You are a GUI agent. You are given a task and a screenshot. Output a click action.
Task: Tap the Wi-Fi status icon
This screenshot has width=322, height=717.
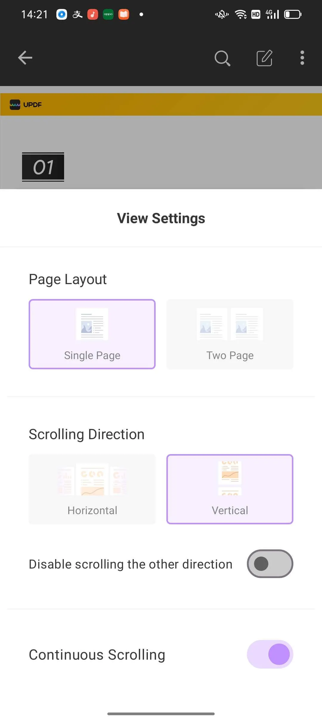pos(241,14)
